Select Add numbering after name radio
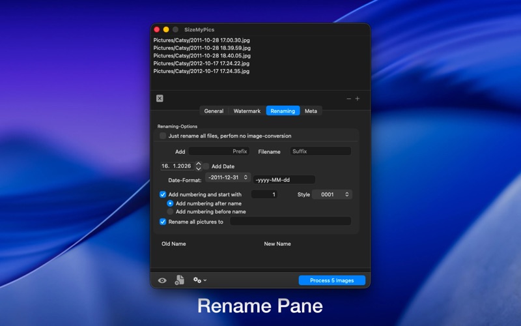This screenshot has height=326, width=521. [x=170, y=203]
